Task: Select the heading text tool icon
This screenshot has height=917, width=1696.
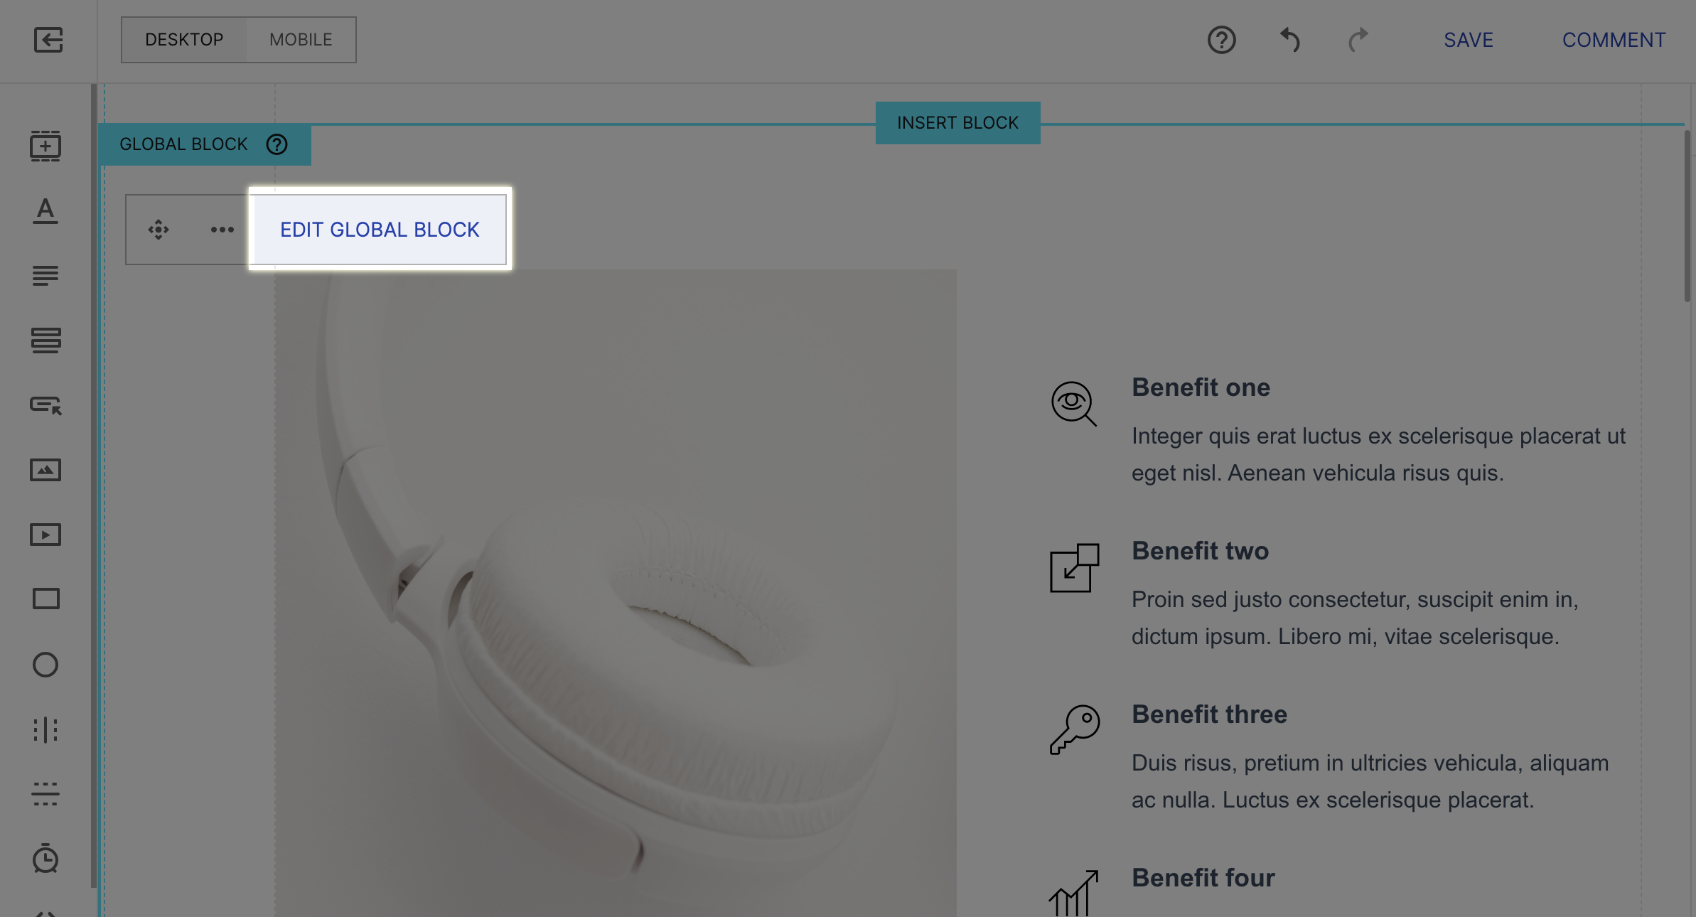Action: 45,211
